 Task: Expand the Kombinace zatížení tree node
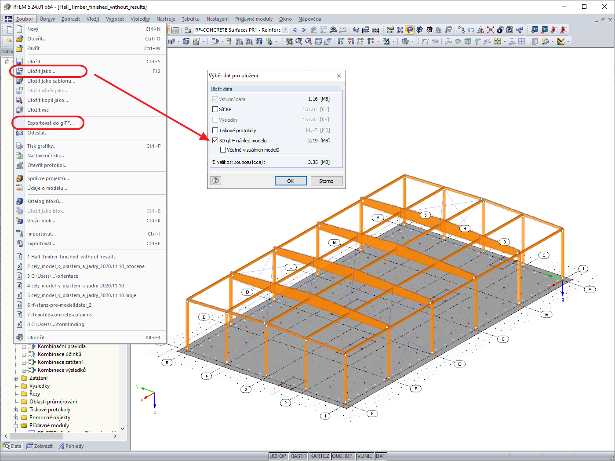click(x=24, y=362)
